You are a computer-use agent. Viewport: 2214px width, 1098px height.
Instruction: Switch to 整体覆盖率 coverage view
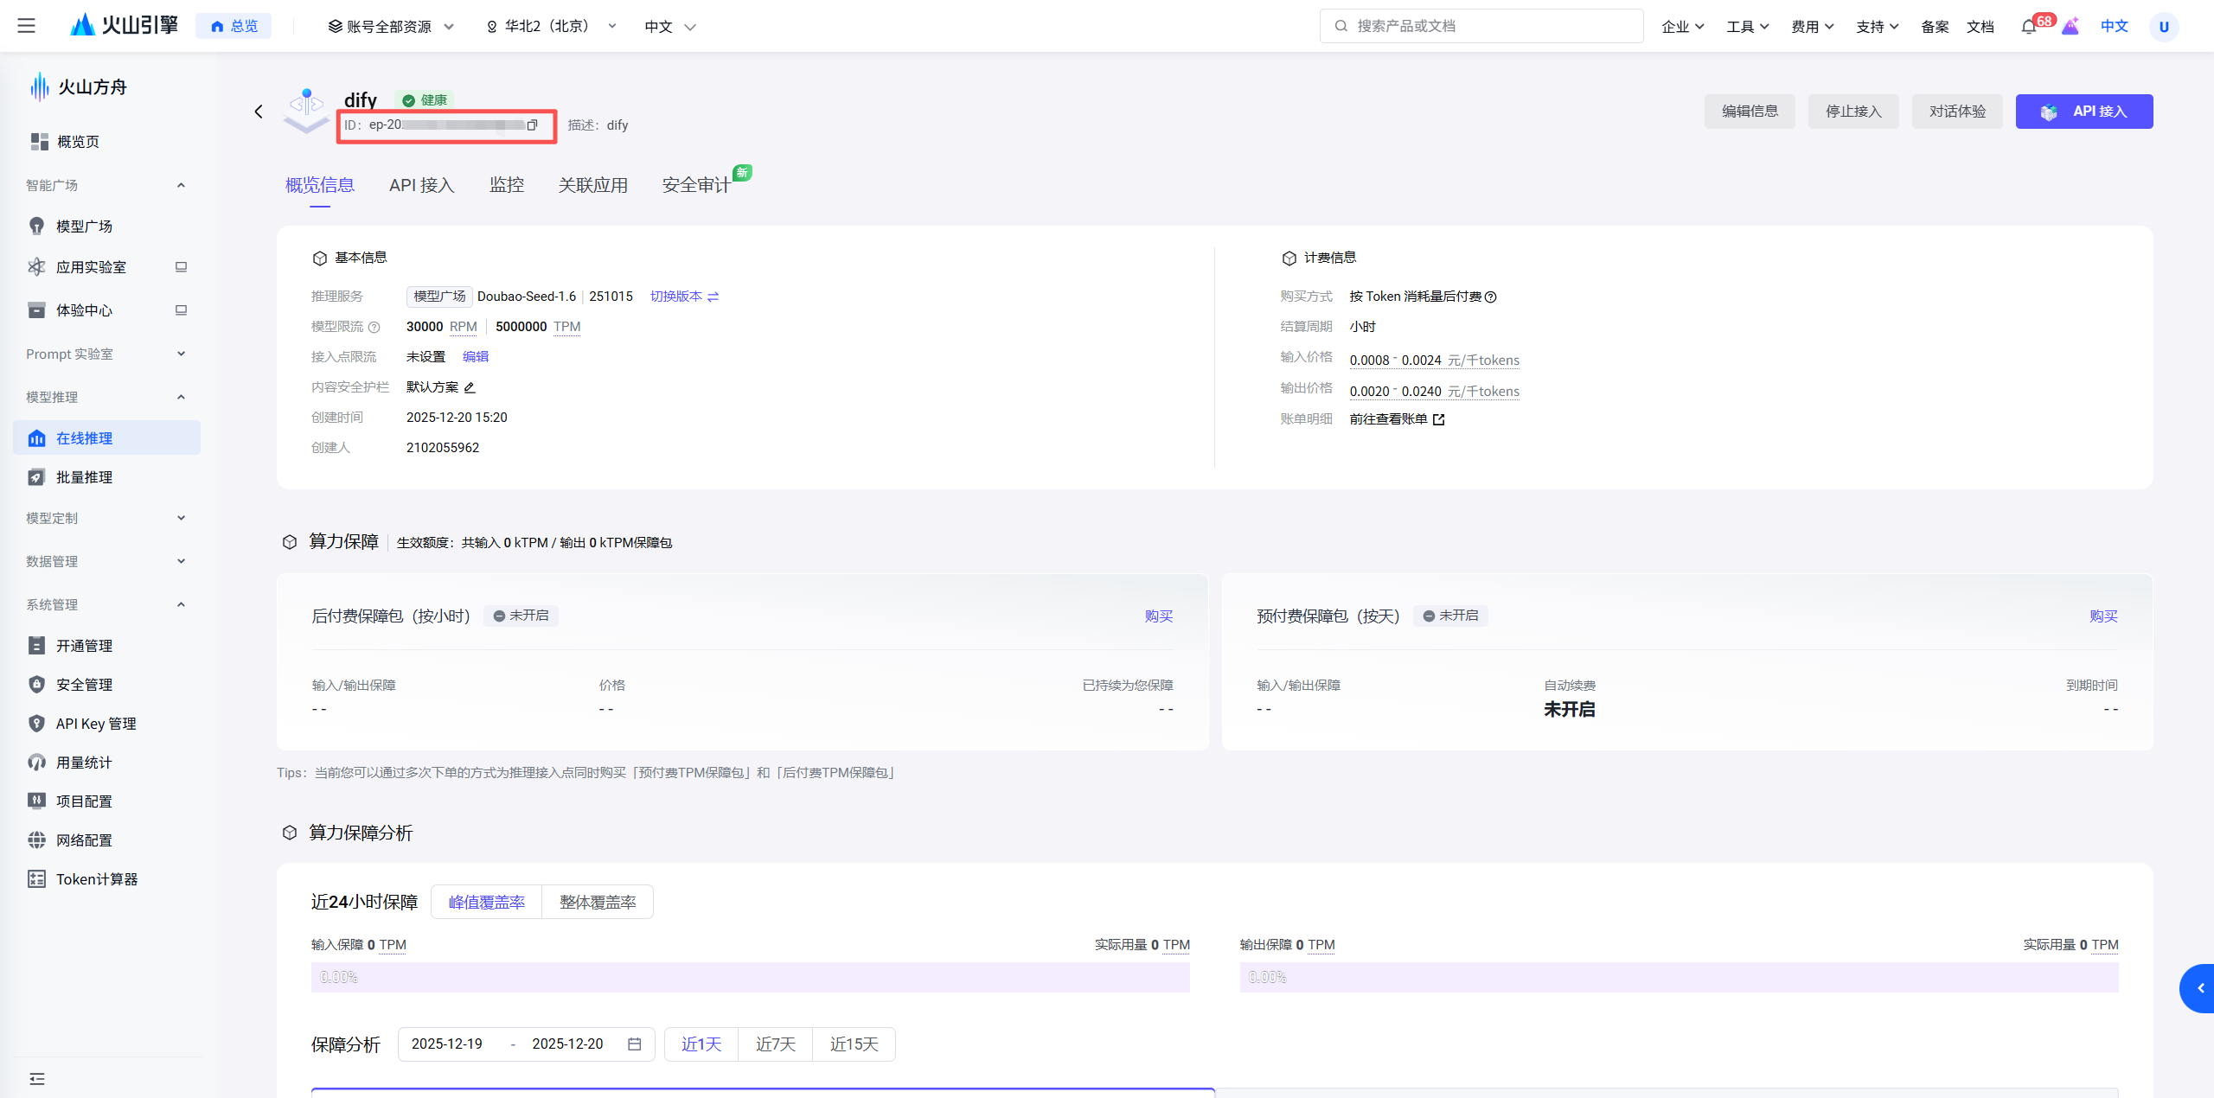click(597, 902)
